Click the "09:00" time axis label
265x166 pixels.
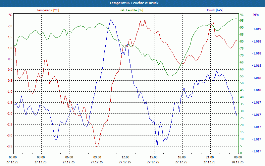pos(97,157)
